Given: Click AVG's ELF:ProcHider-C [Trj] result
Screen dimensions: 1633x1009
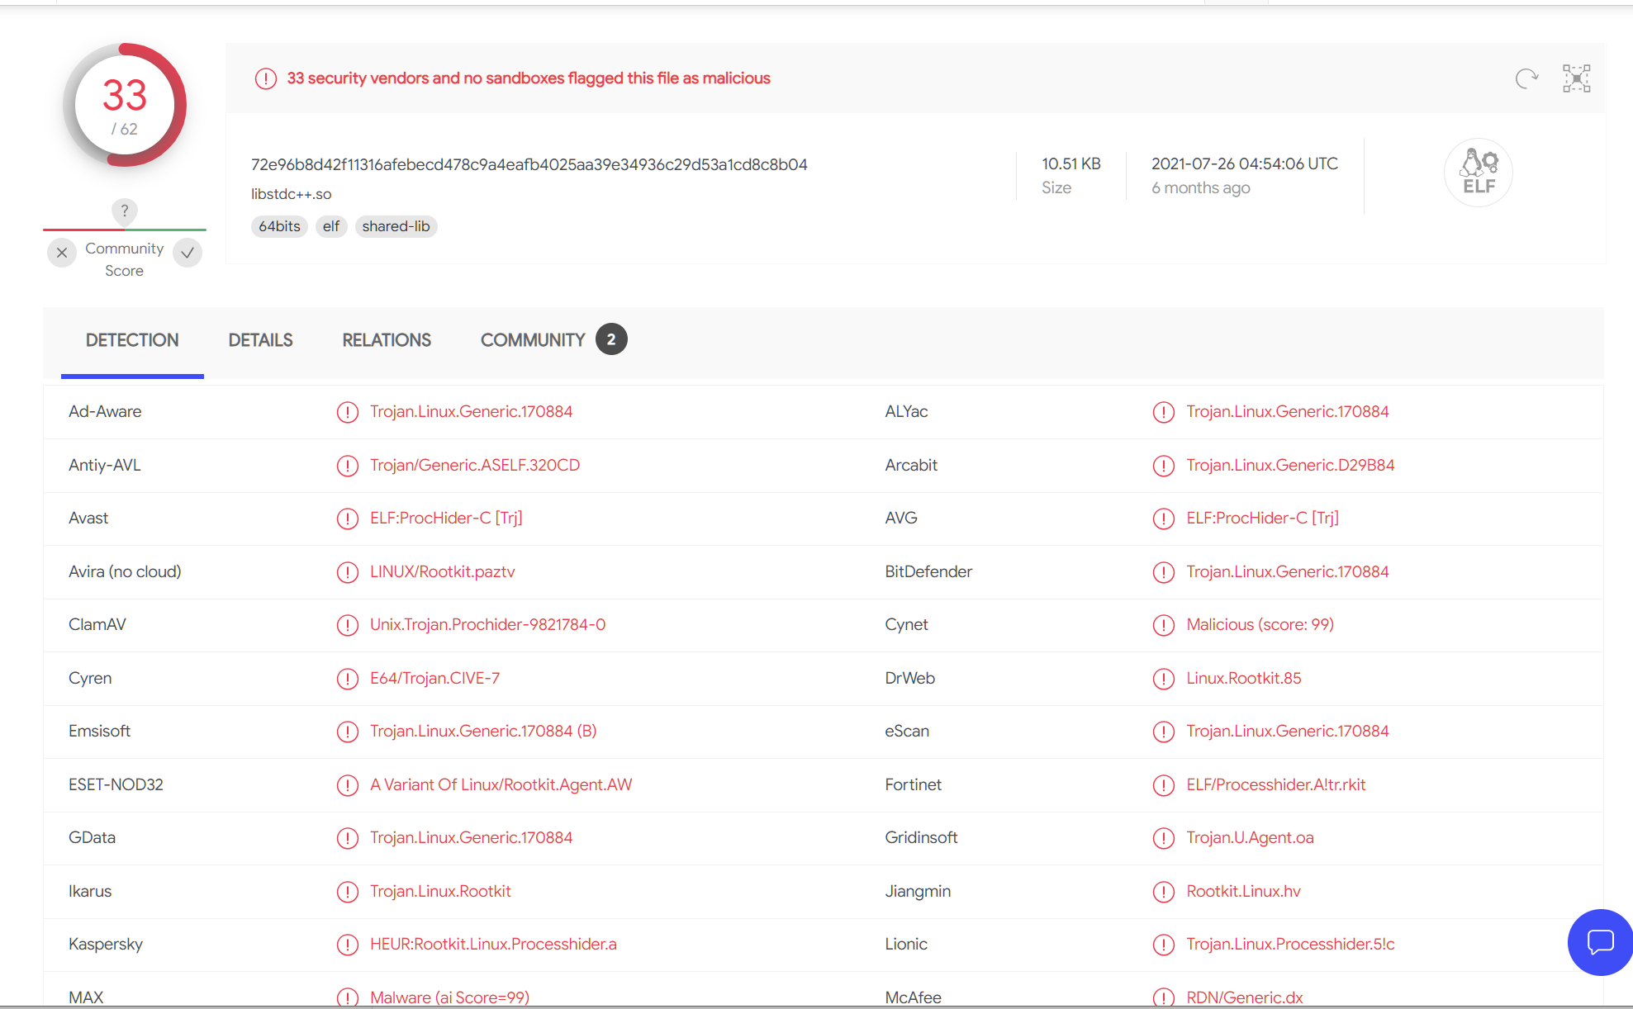Looking at the screenshot, I should 1262,518.
